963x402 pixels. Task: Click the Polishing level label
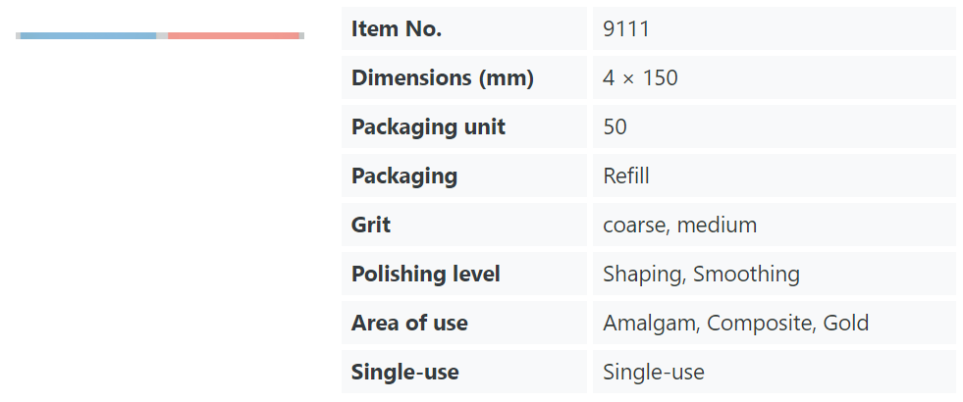click(426, 275)
